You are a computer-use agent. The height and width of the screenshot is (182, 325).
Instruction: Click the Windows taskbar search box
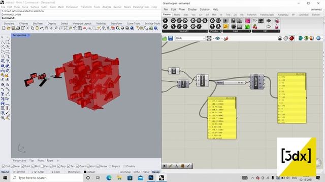[47, 177]
